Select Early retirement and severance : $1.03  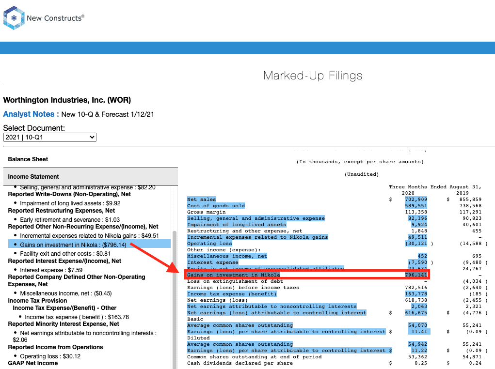70,220
